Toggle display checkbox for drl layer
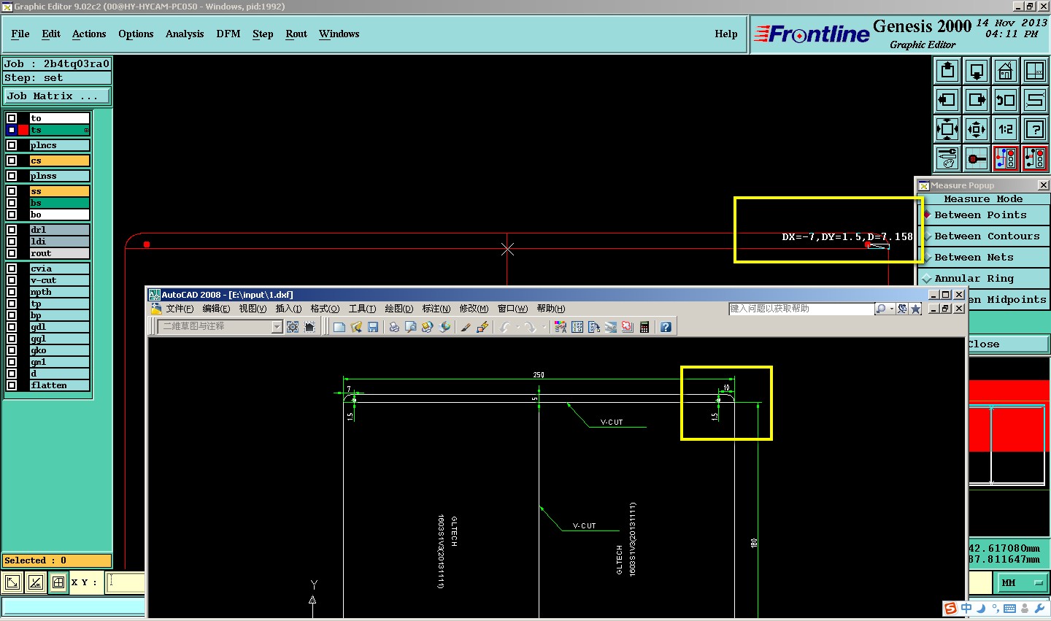The height and width of the screenshot is (621, 1051). coord(12,230)
